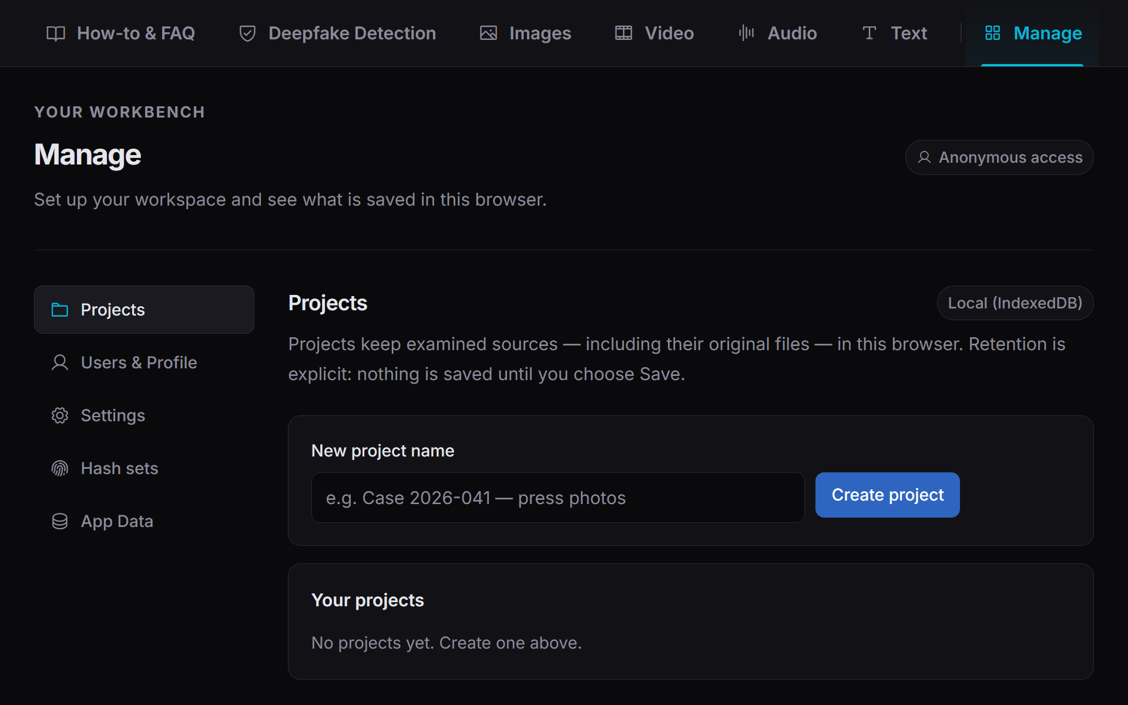
Task: Click the open book icon beside How-to & FAQ
Action: (56, 33)
